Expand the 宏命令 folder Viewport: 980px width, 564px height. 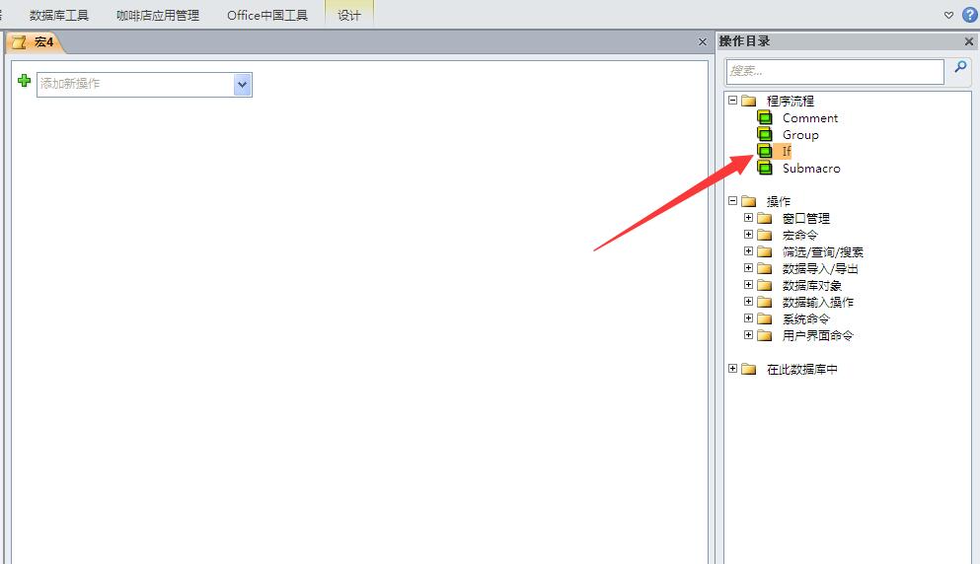tap(748, 235)
